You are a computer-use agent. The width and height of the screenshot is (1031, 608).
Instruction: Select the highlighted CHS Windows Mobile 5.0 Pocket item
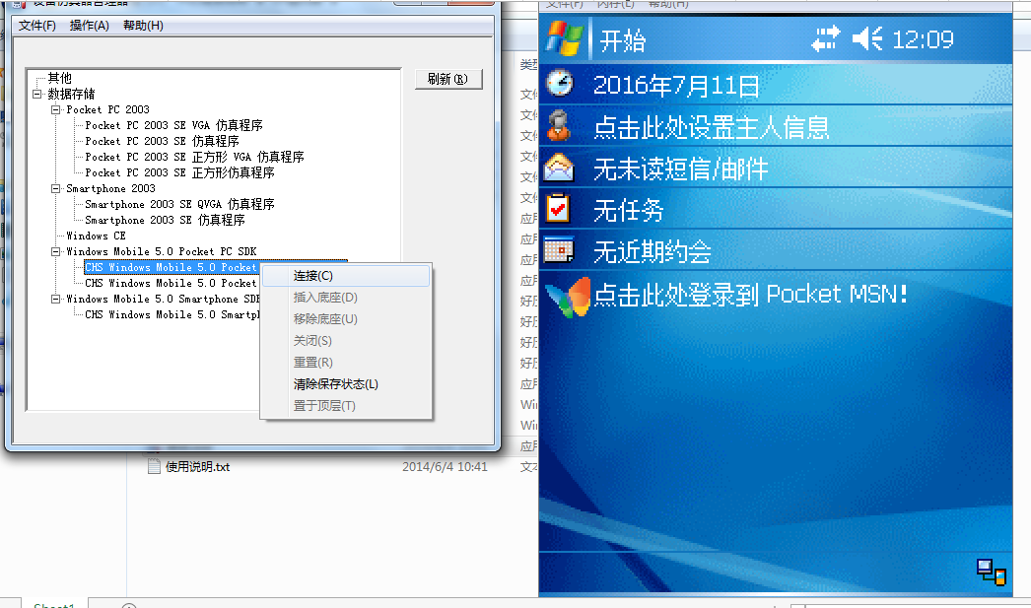point(171,267)
